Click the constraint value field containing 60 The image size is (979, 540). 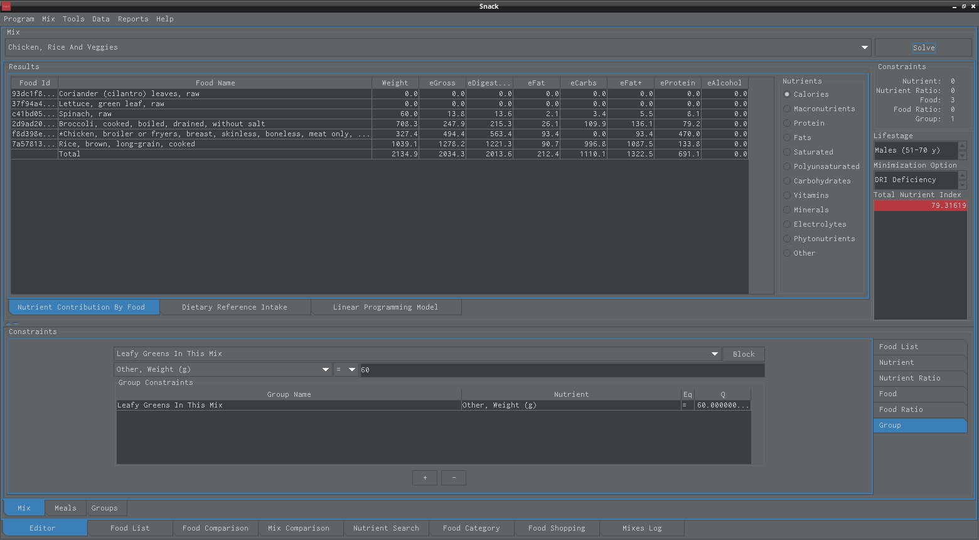tap(561, 370)
